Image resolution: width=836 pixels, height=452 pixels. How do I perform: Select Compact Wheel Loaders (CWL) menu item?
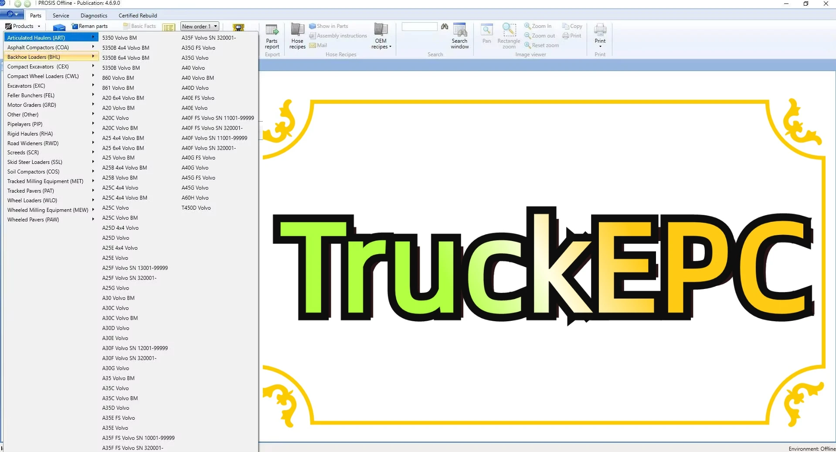pos(51,76)
